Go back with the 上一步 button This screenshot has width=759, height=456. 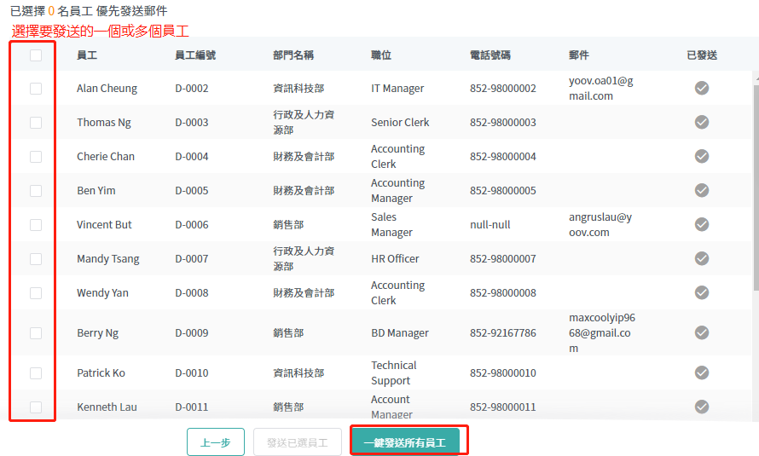coord(216,442)
